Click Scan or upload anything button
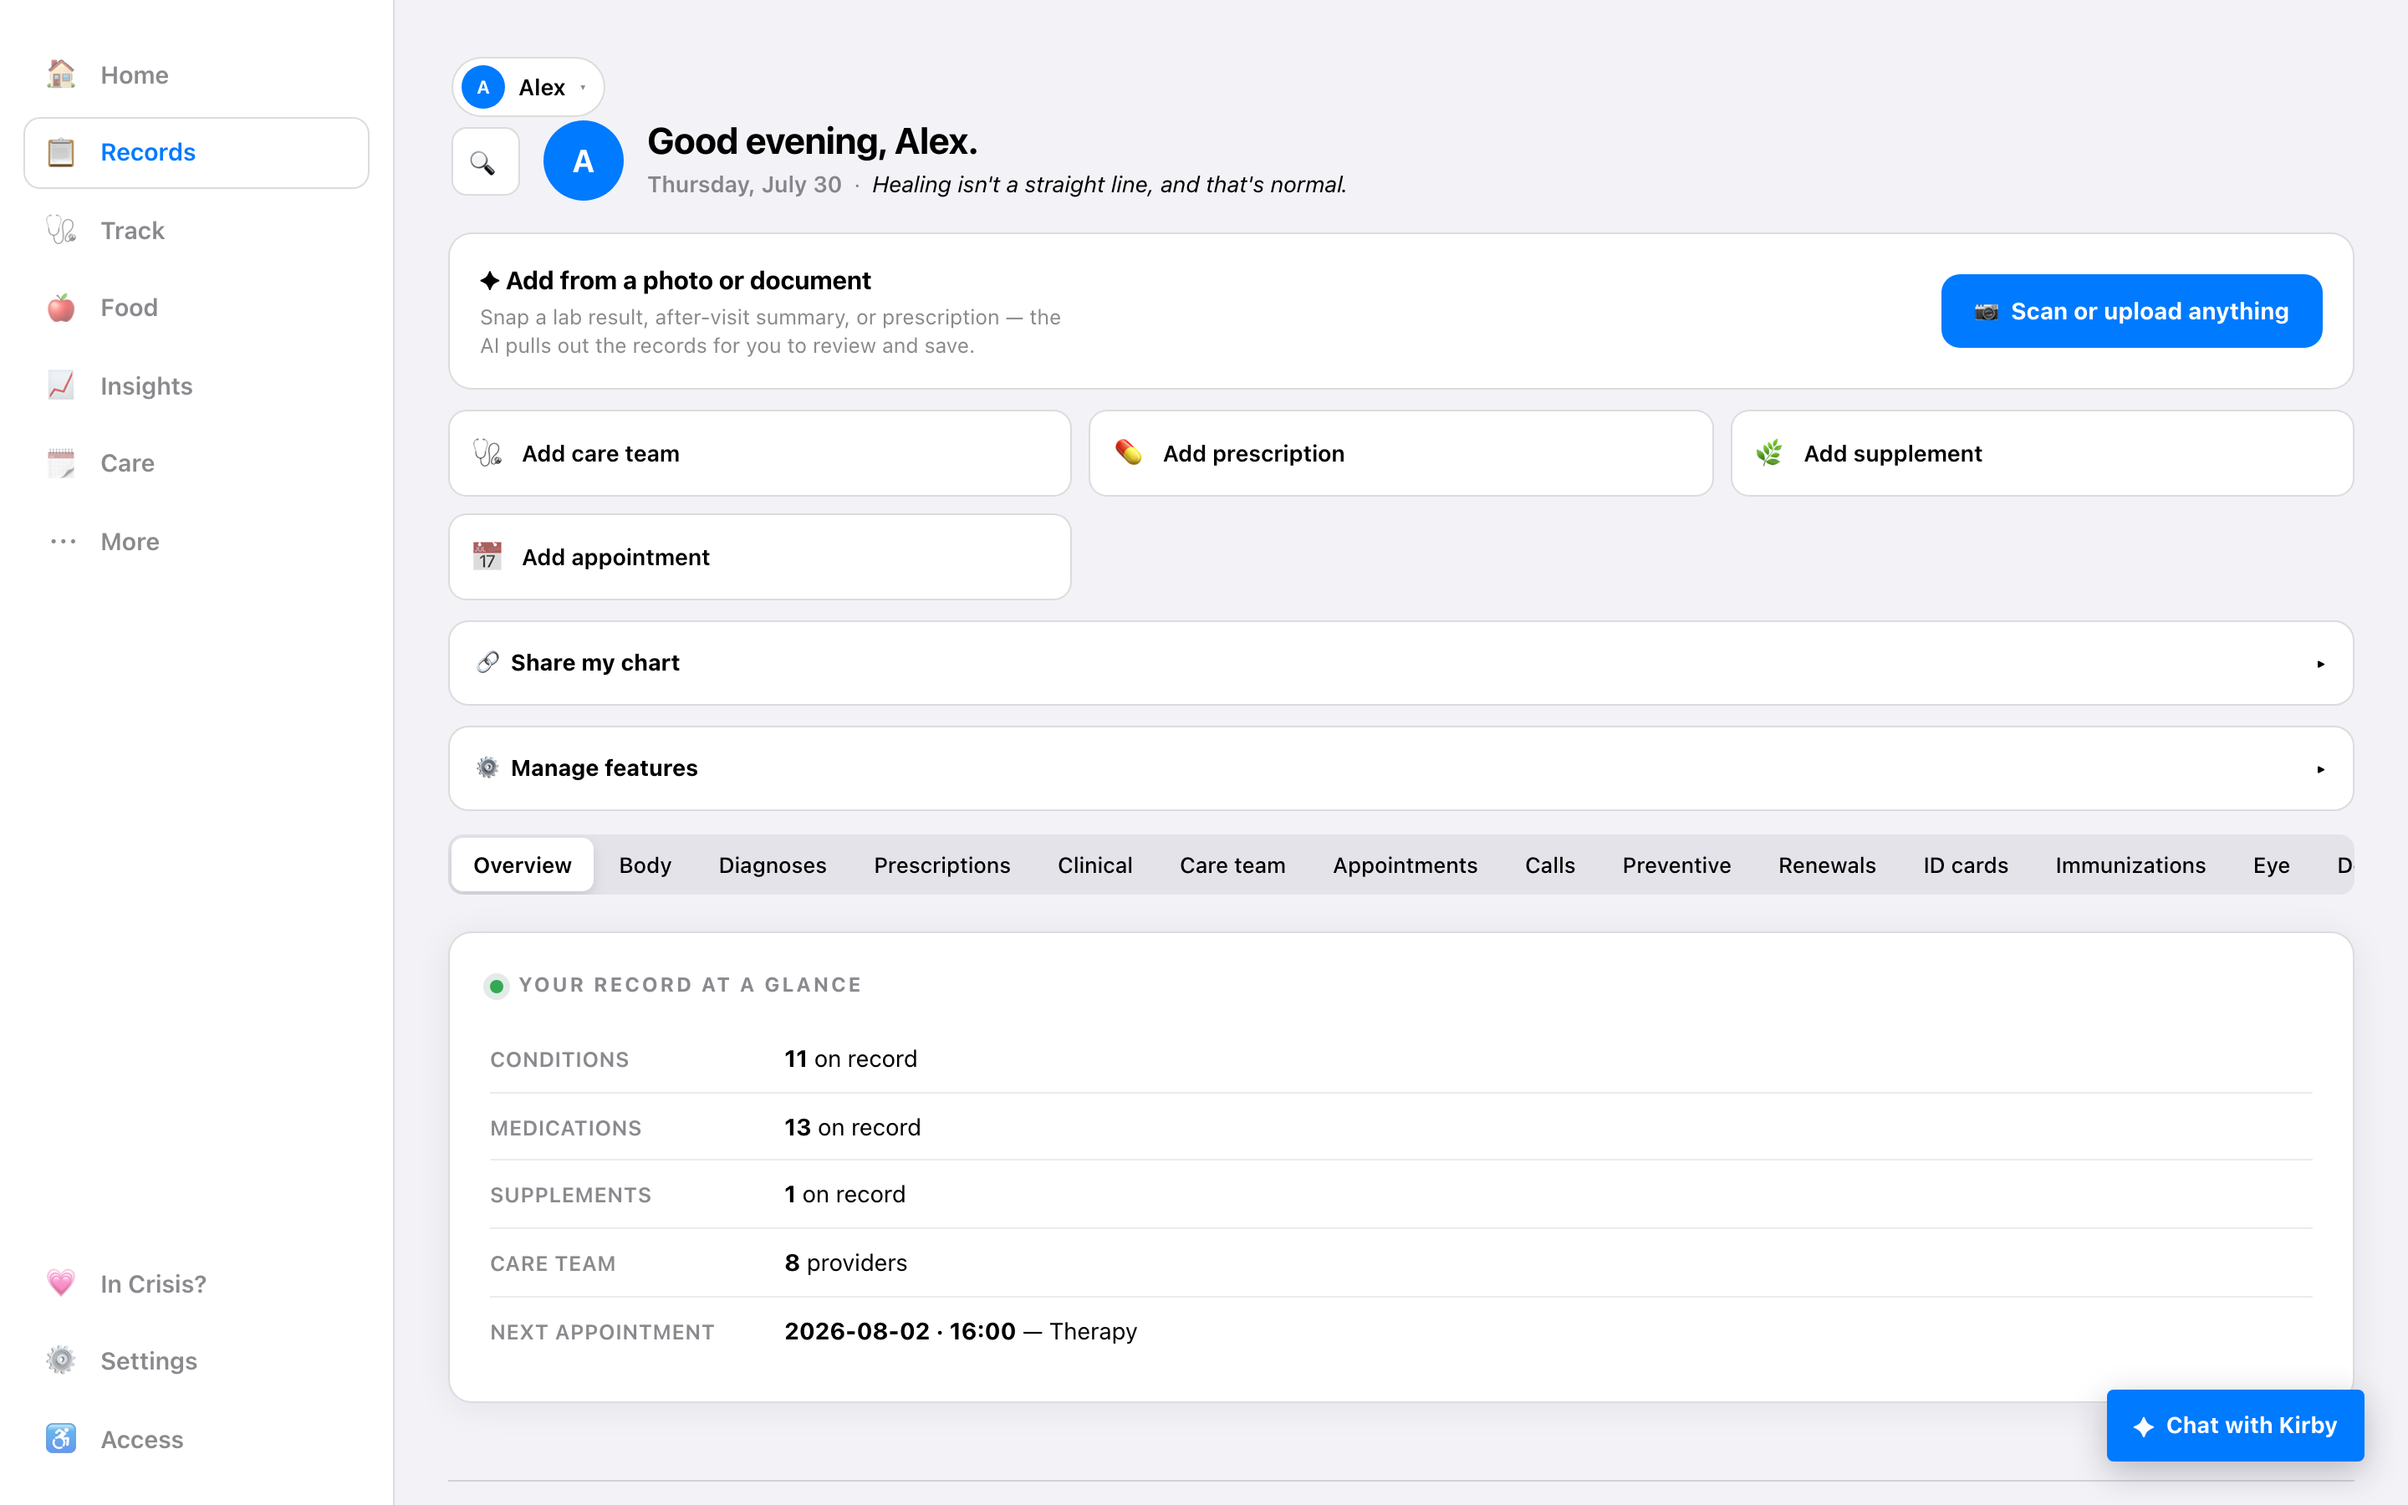This screenshot has height=1505, width=2408. [x=2131, y=310]
